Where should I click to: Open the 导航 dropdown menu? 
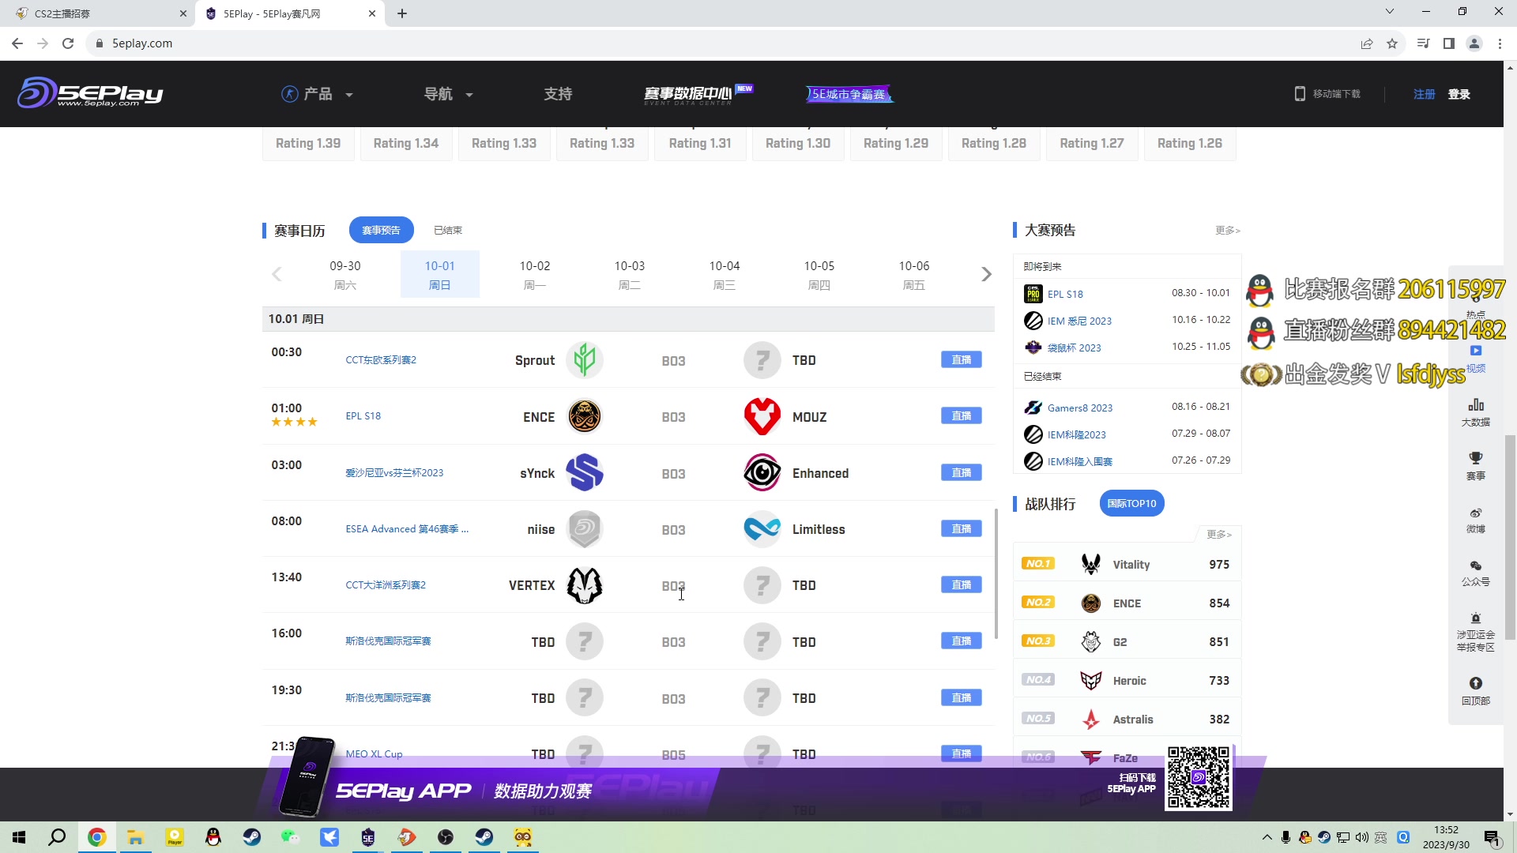pos(448,94)
